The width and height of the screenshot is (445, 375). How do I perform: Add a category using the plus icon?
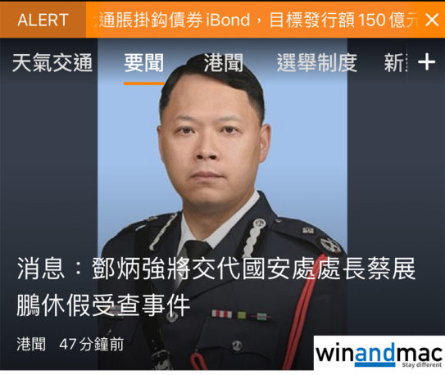point(426,62)
